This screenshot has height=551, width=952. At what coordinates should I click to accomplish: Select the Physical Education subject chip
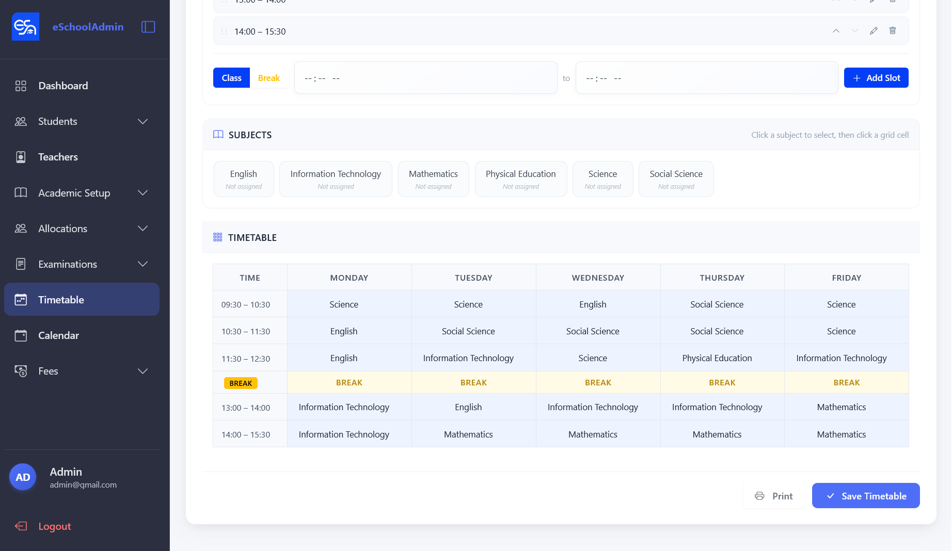[x=521, y=179]
